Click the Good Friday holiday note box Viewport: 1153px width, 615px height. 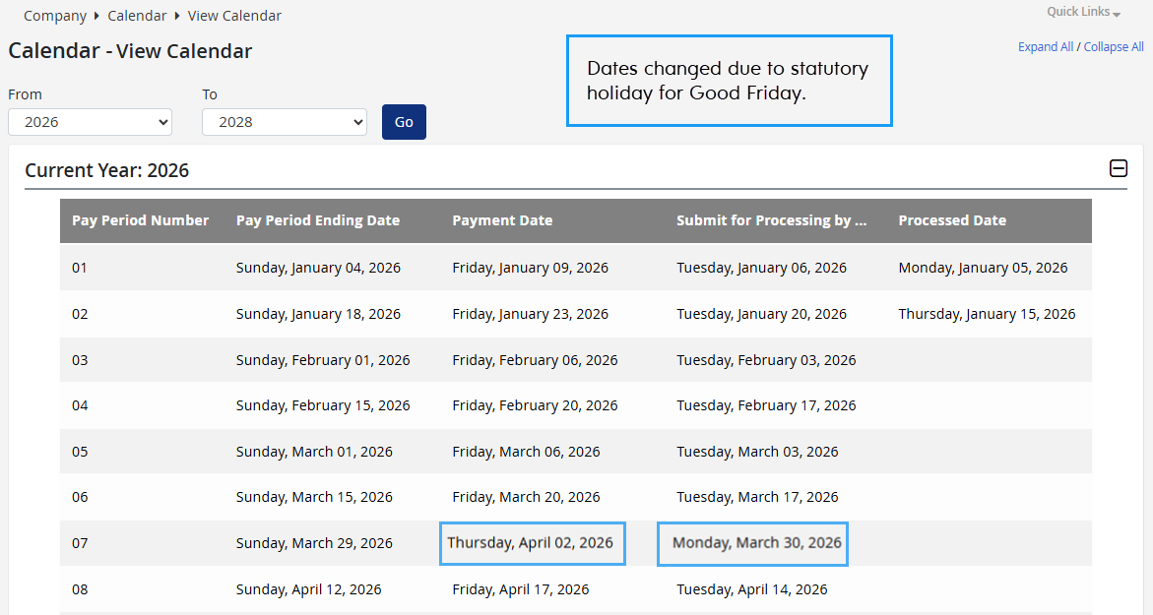(729, 81)
